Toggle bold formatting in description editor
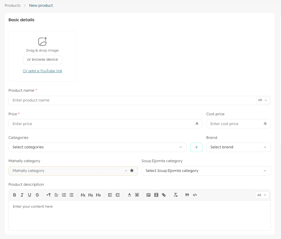Viewport: 281px width, 239px height. [15, 195]
